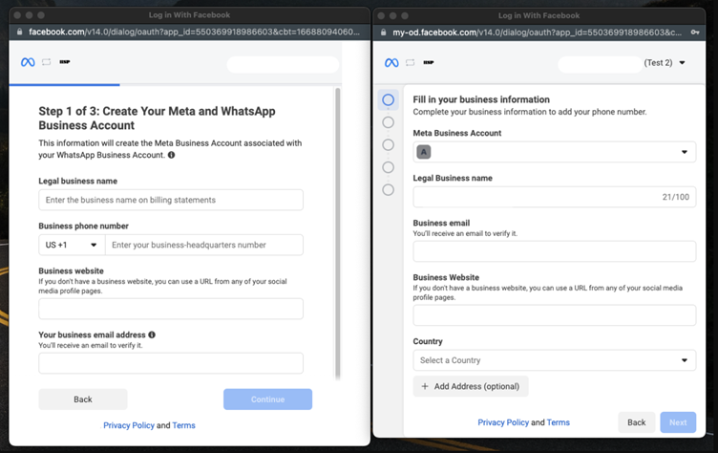Click lock icon in right window address bar
The width and height of the screenshot is (718, 453).
tap(383, 32)
